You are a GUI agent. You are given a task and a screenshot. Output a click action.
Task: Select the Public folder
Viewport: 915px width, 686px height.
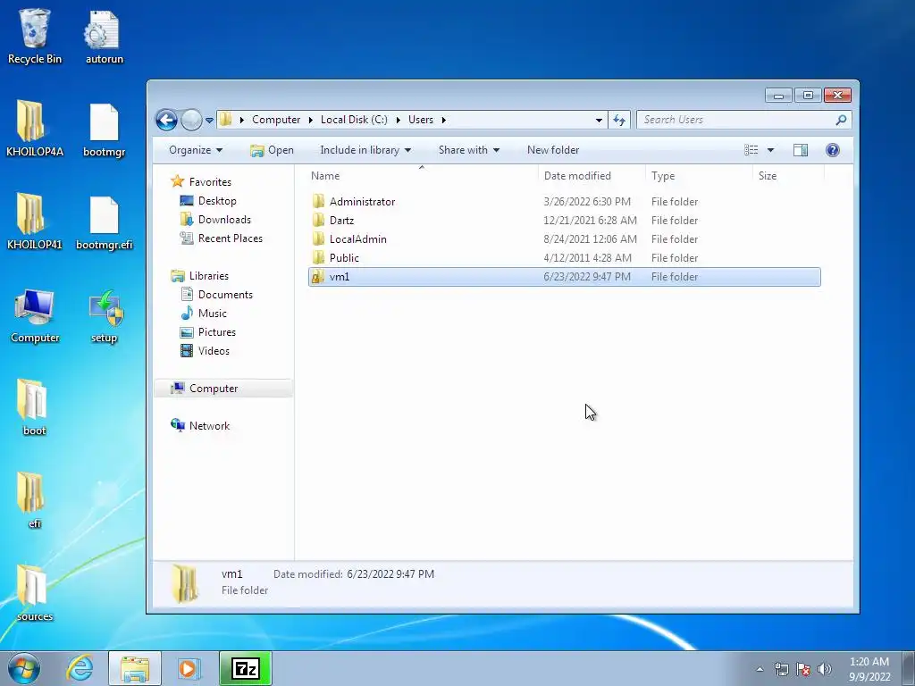point(565,258)
